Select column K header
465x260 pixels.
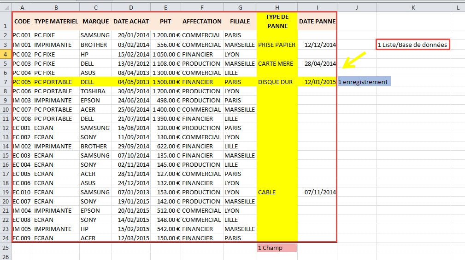click(x=413, y=8)
